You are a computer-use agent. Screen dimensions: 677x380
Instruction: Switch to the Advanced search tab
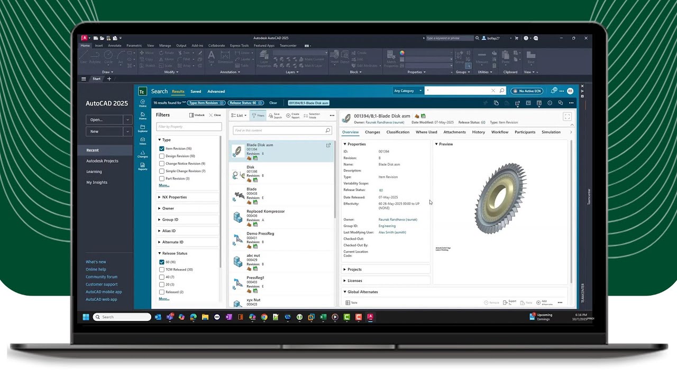point(216,91)
